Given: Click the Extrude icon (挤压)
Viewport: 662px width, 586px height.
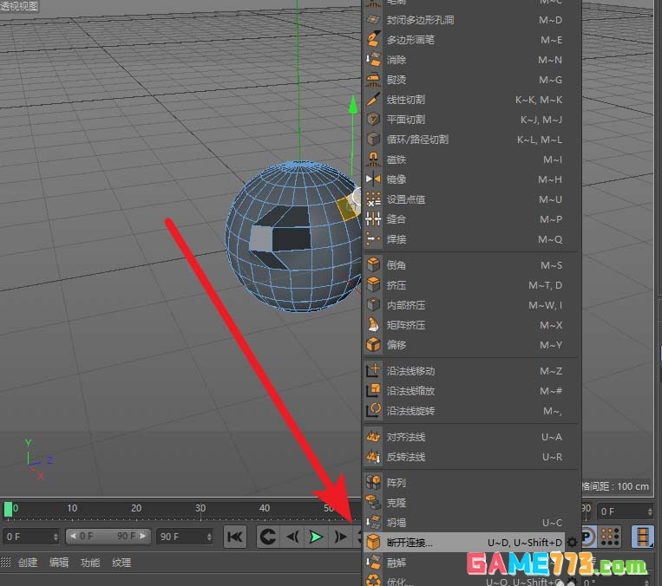Looking at the screenshot, I should coord(373,285).
